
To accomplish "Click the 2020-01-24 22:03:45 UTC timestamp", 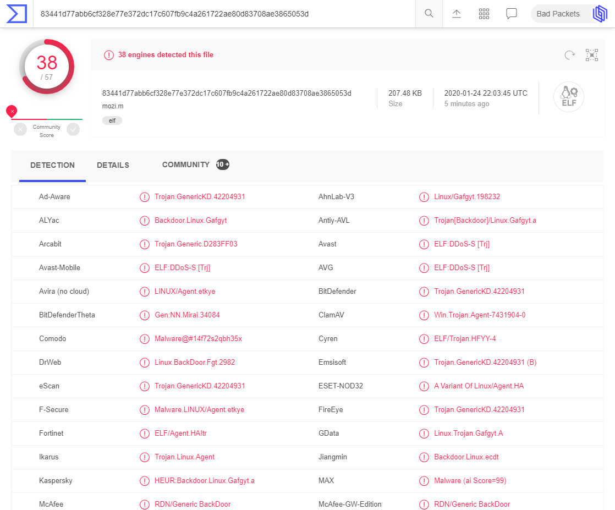I will coord(486,94).
